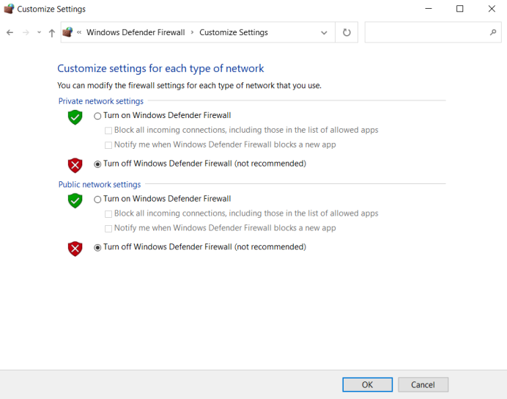Click the window title bar firewall icon
Viewport: 507px width, 399px height.
pos(9,9)
